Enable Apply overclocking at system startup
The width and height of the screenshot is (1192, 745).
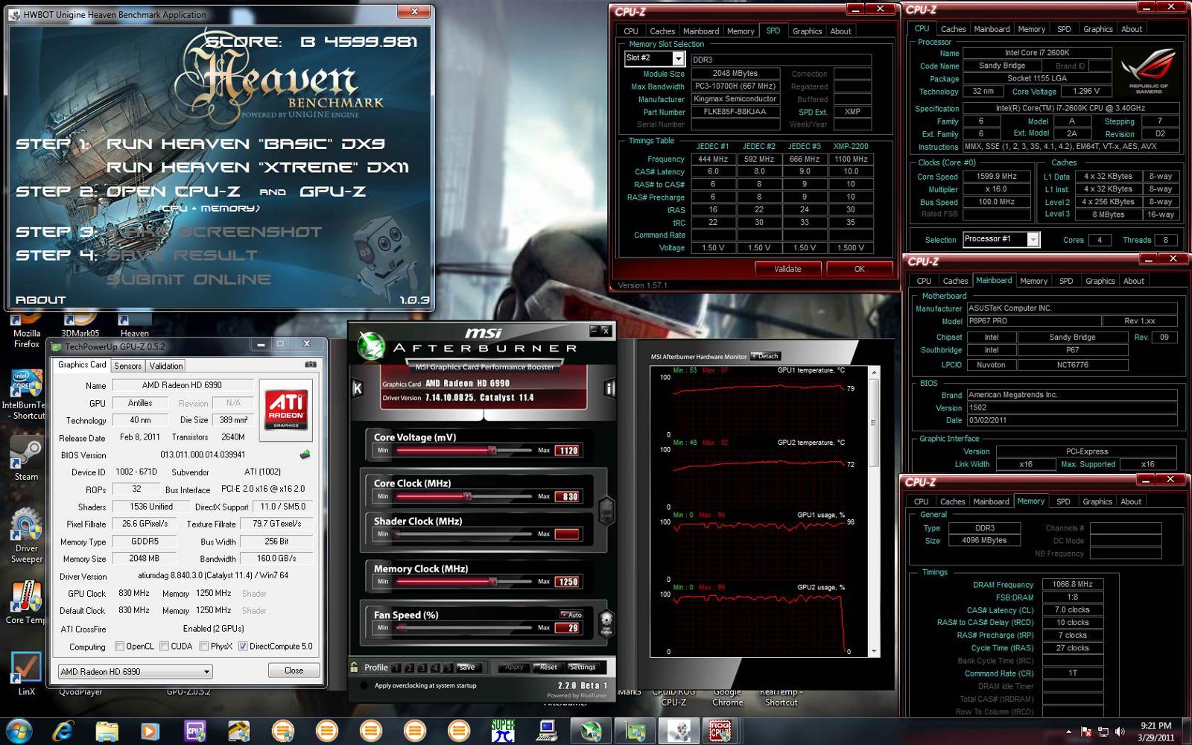click(x=364, y=685)
